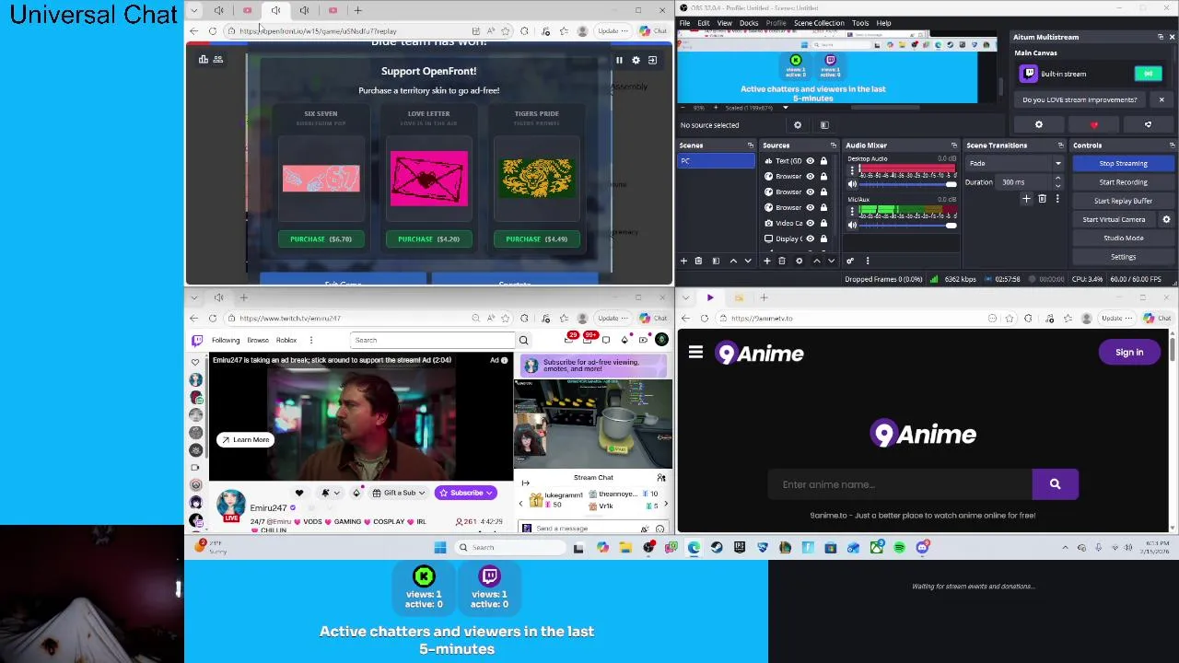The image size is (1179, 663).
Task: Click Stop Streaming in OBS controls
Action: click(x=1123, y=164)
